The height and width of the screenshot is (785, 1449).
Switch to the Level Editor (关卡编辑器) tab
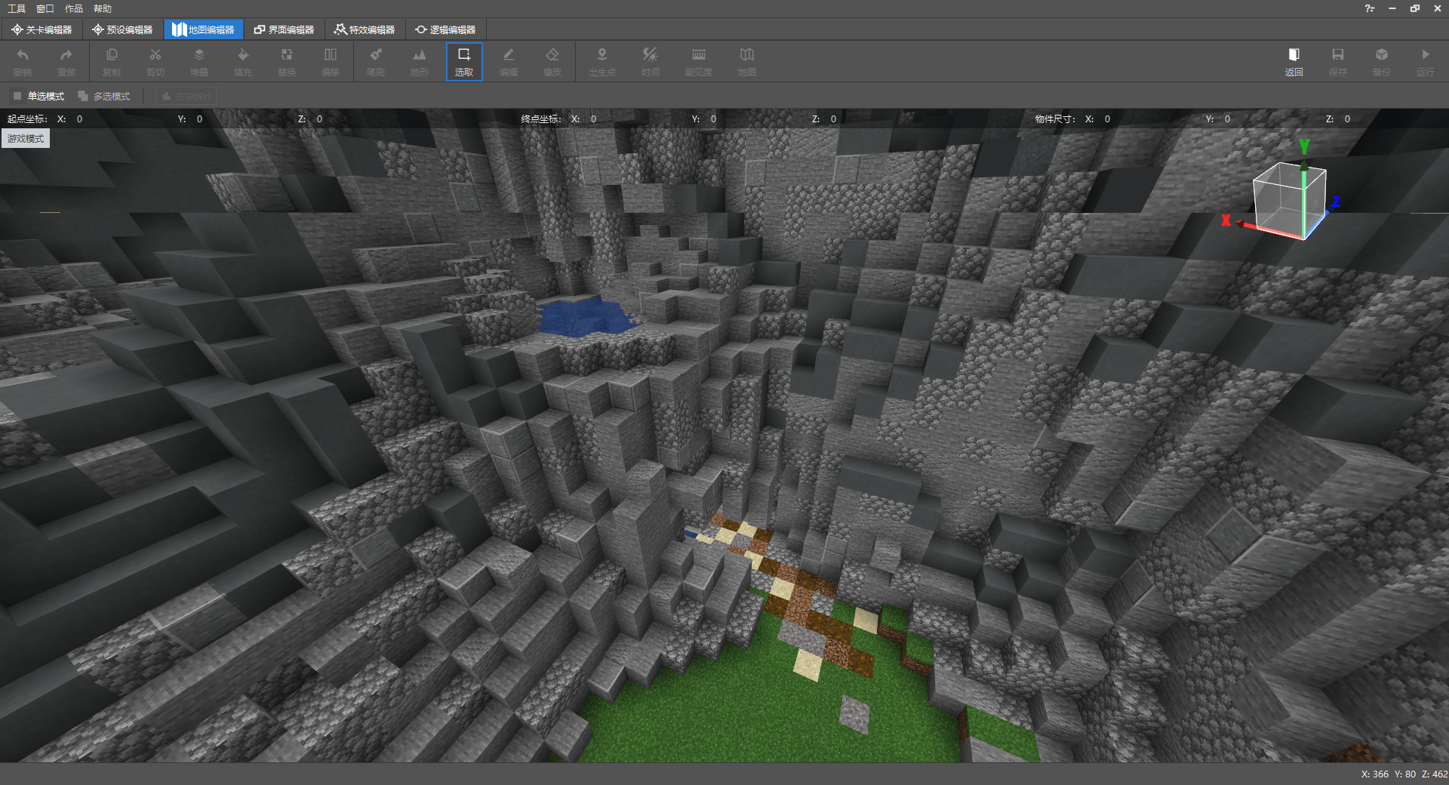(42, 29)
